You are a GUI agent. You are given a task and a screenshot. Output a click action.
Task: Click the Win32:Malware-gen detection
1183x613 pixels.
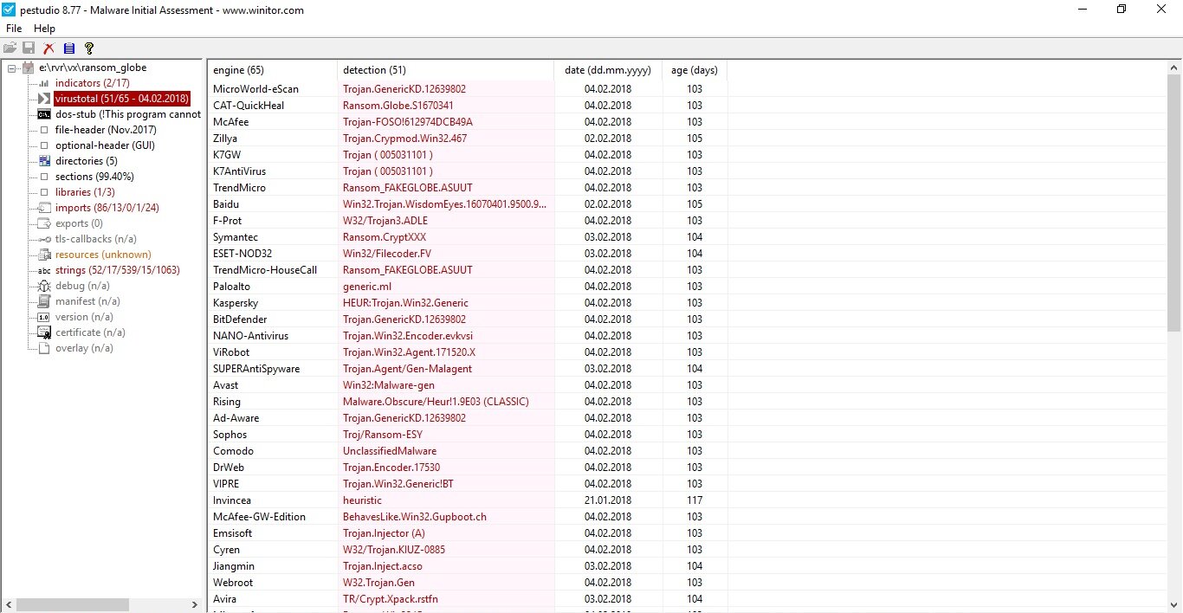[389, 384]
